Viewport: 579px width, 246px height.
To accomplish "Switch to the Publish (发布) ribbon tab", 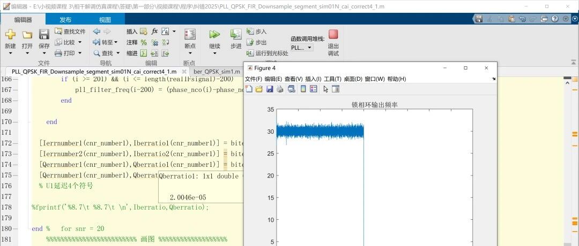I will (x=65, y=20).
